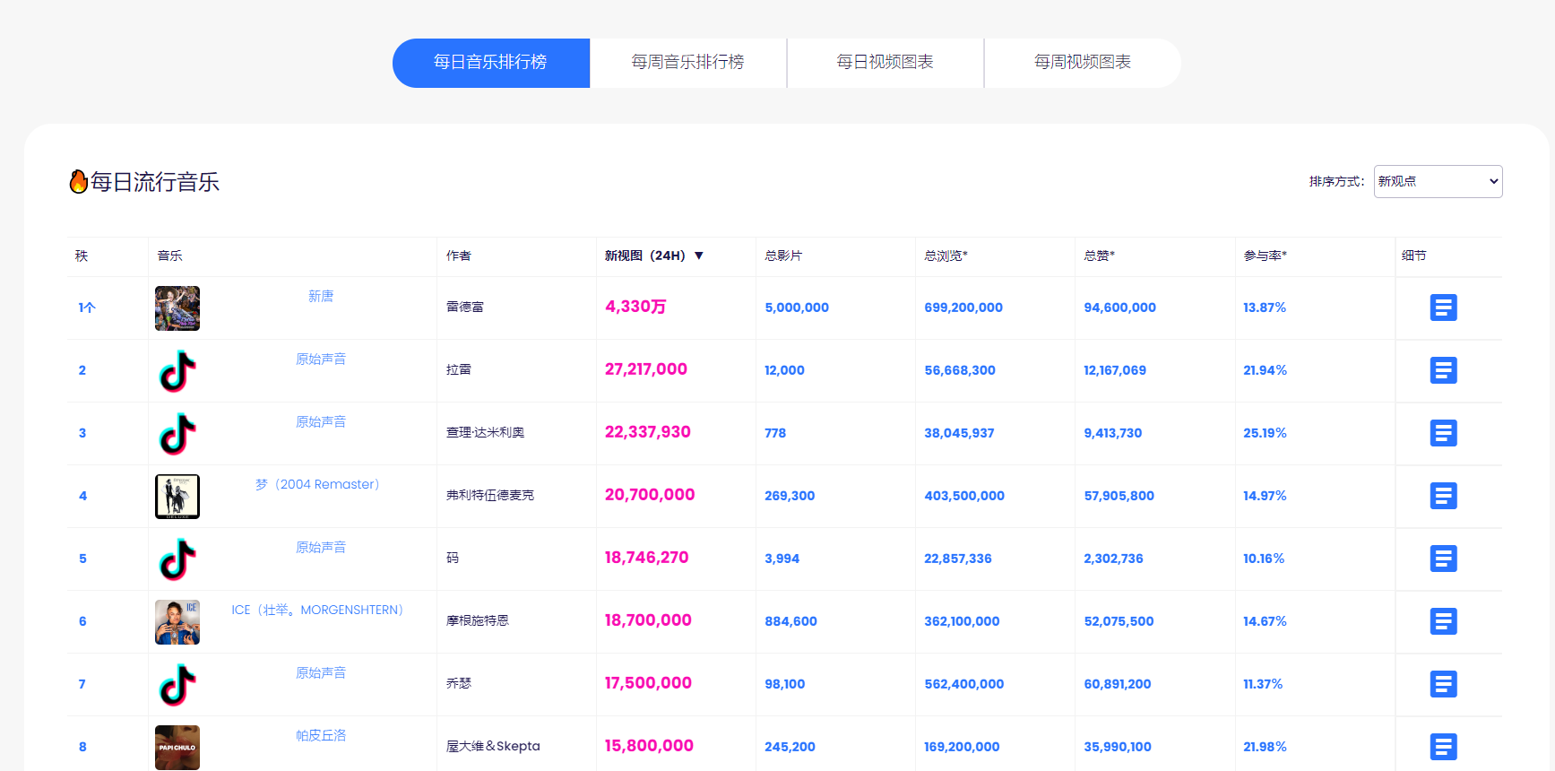Open album cover for 梦 (2004 Remaster)

click(177, 497)
